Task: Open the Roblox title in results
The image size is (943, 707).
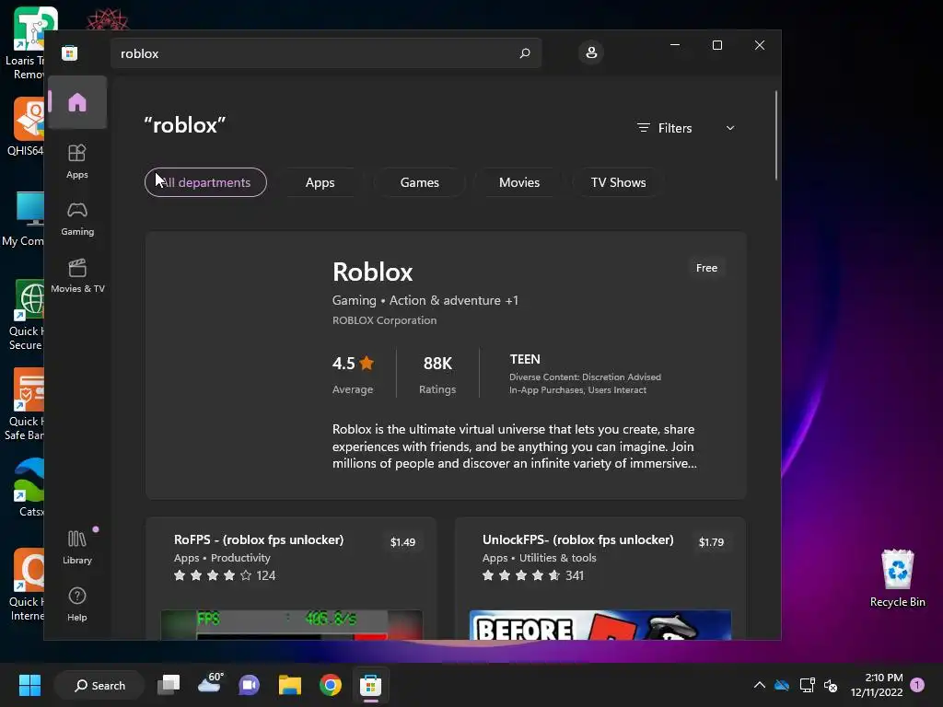Action: click(x=372, y=272)
